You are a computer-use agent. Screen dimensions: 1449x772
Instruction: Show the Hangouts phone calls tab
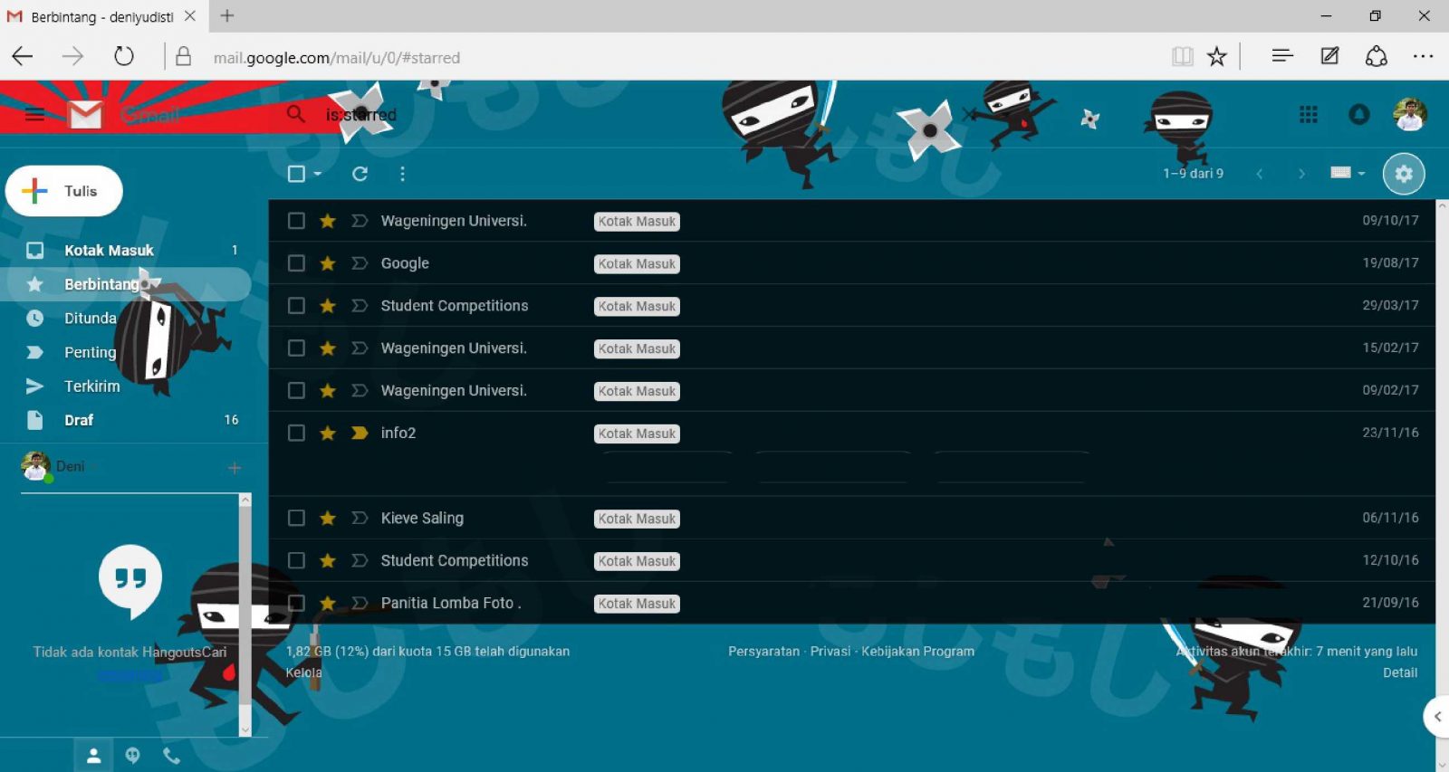click(x=171, y=756)
